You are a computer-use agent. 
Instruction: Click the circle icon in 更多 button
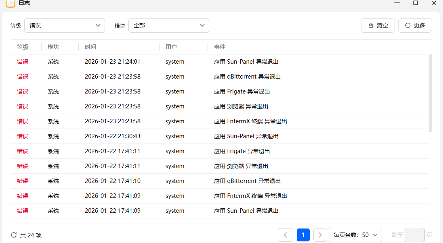click(x=407, y=25)
